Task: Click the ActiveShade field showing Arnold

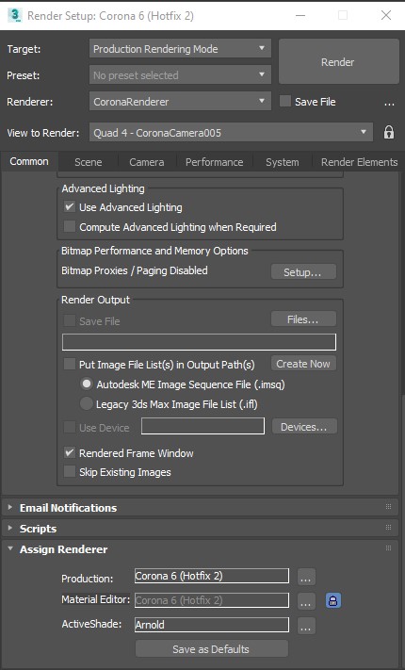Action: 212,625
